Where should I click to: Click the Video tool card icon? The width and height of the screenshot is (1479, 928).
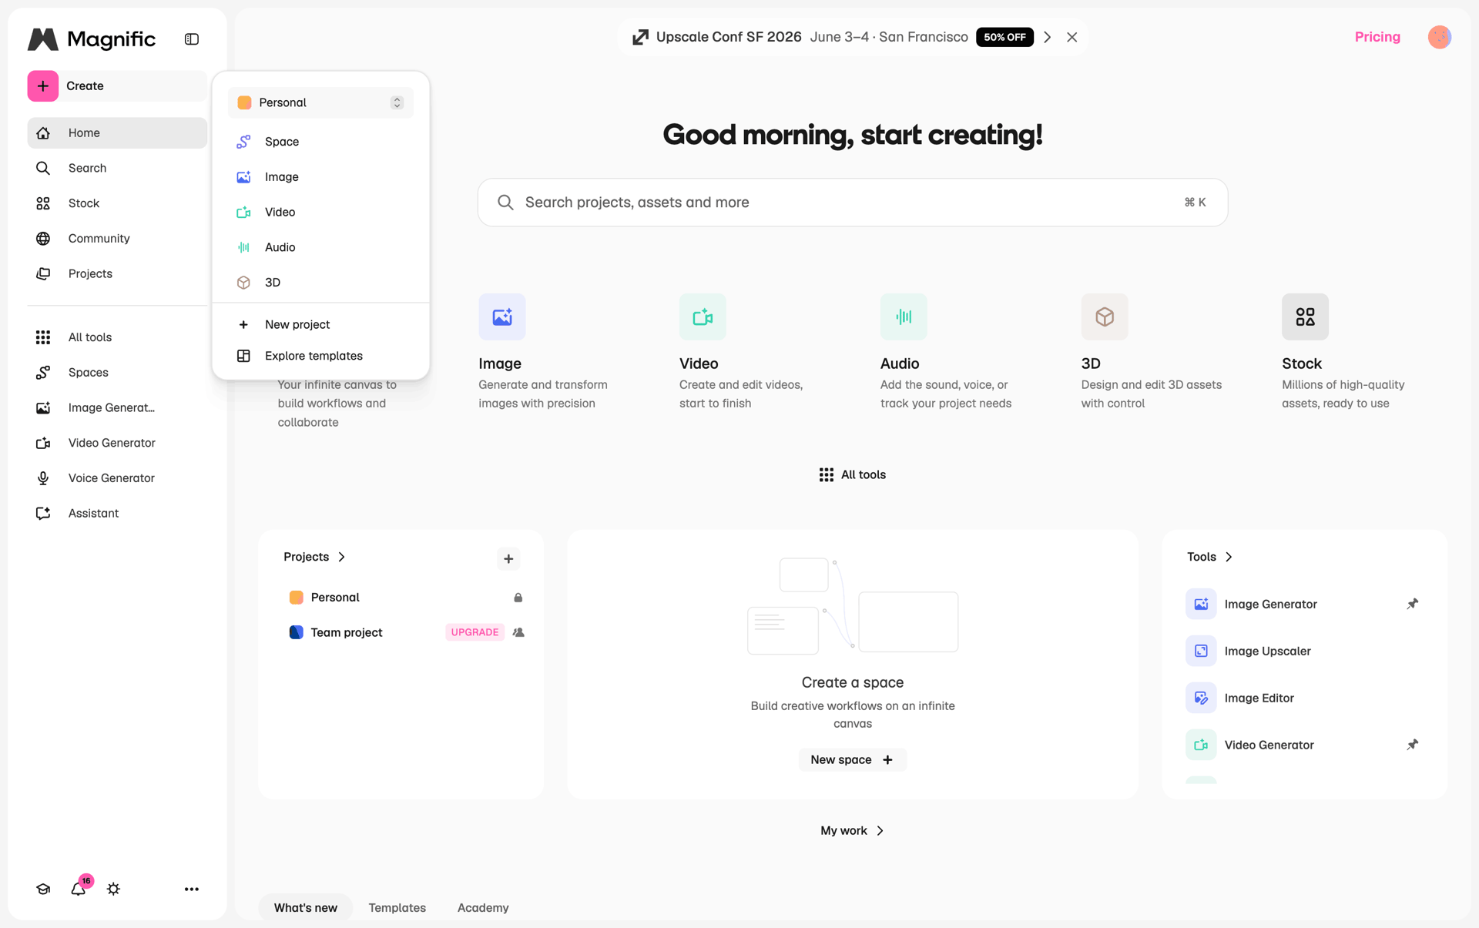pos(703,317)
